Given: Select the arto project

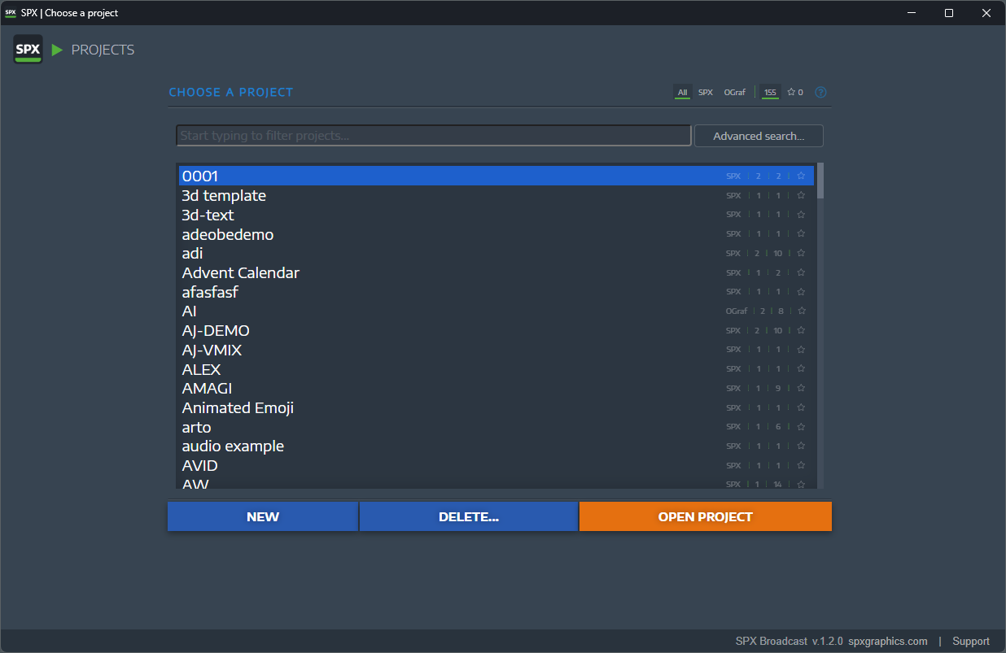Looking at the screenshot, I should pos(496,427).
